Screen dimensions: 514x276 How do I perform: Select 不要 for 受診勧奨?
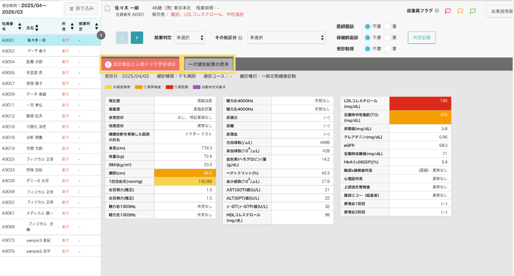(367, 49)
